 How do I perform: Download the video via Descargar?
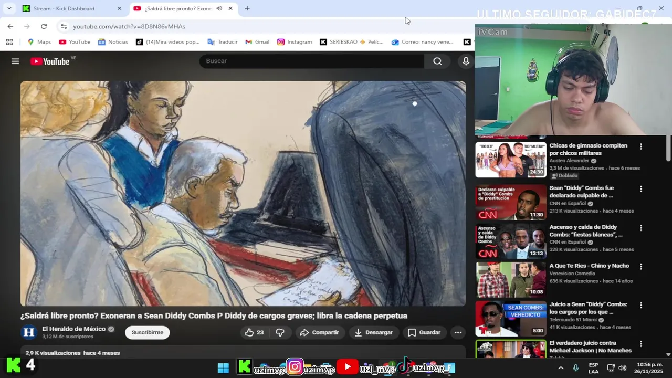(373, 332)
